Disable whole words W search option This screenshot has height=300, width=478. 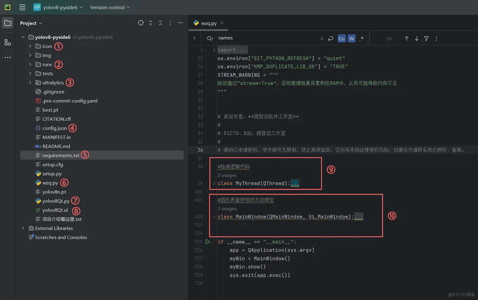[x=351, y=38]
